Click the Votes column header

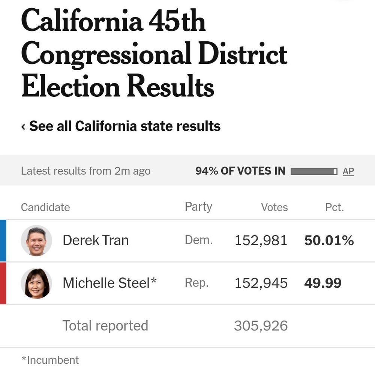pos(274,207)
